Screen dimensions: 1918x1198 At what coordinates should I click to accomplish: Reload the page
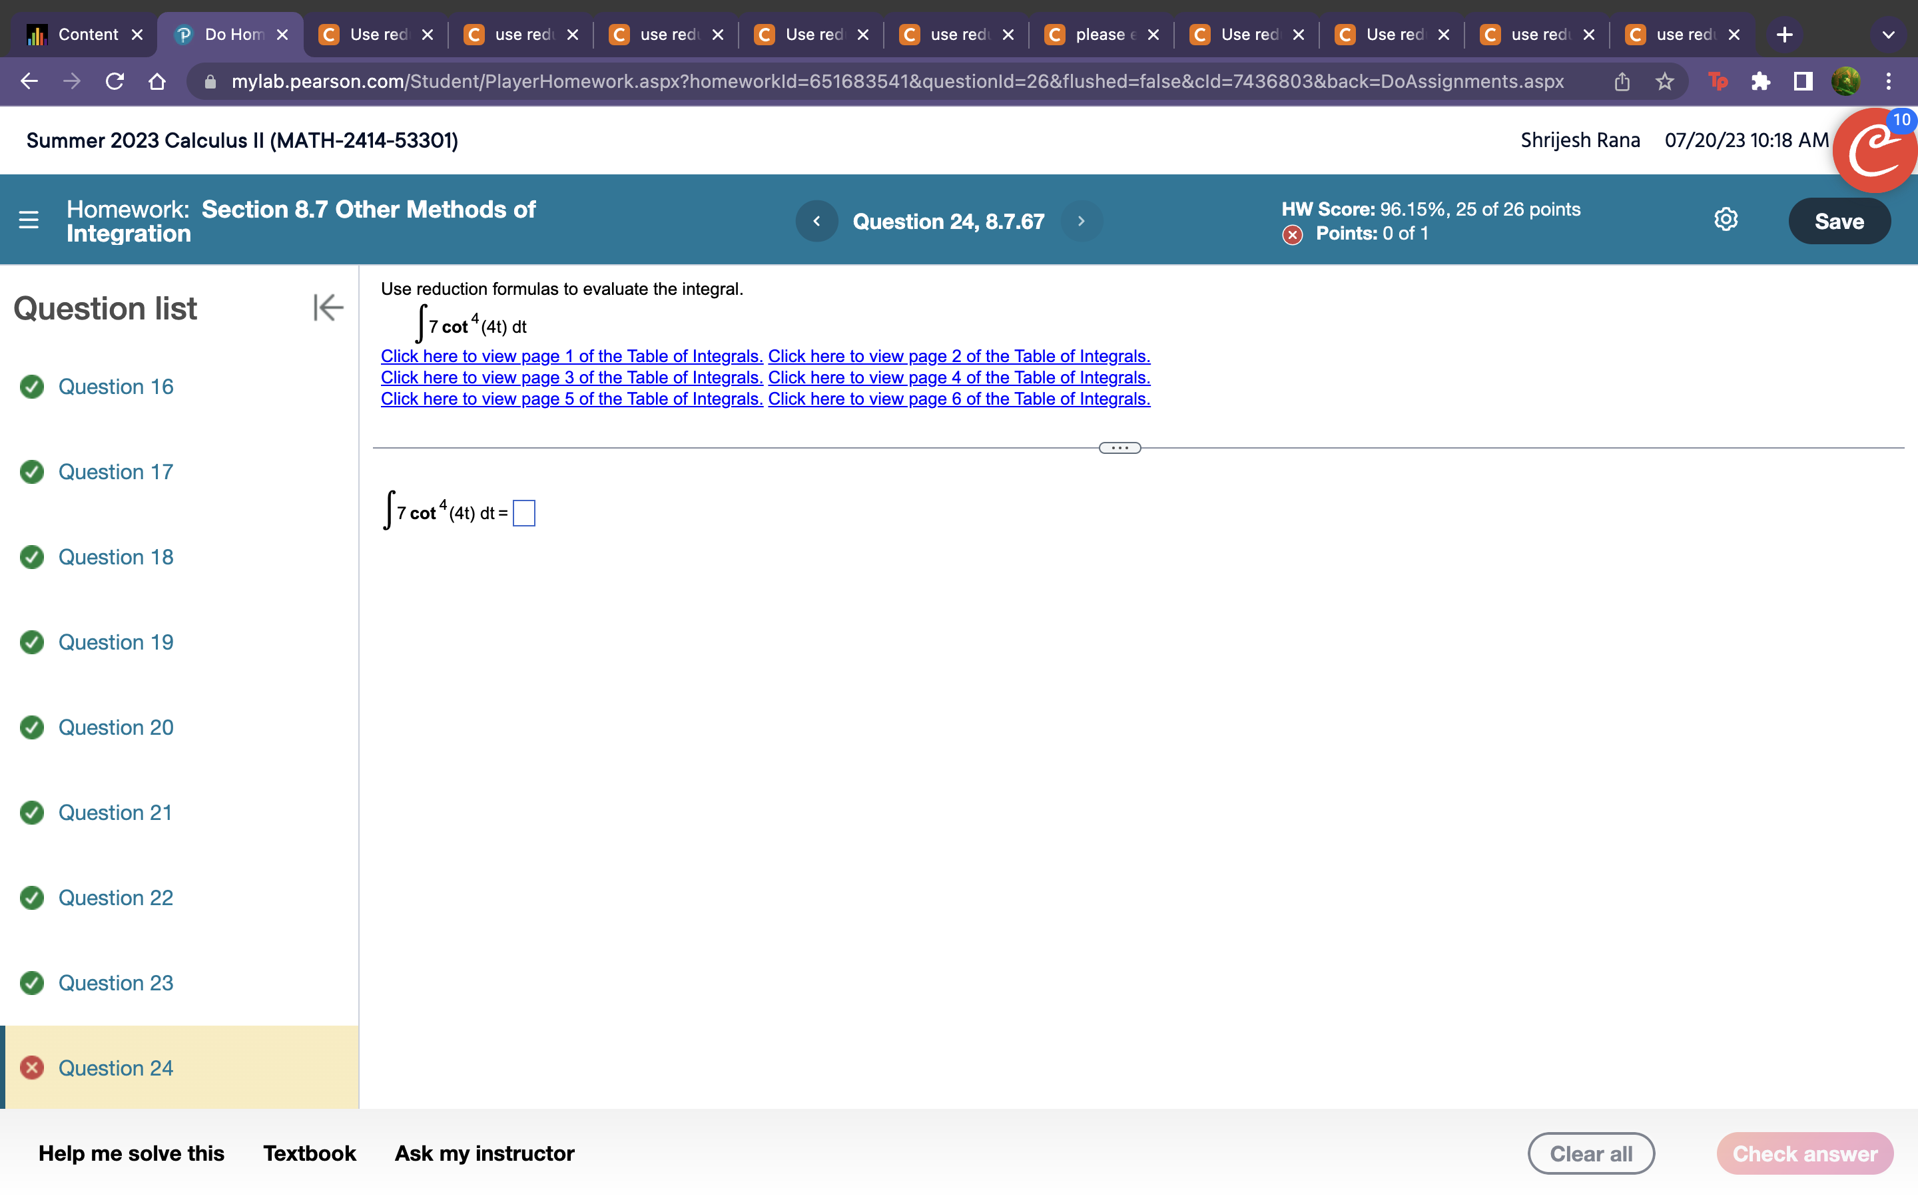tap(115, 81)
